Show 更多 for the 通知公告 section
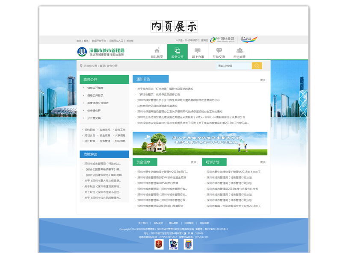The height and width of the screenshot is (253, 346). 263,80
